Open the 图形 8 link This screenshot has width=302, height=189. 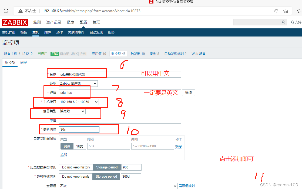click(x=155, y=54)
